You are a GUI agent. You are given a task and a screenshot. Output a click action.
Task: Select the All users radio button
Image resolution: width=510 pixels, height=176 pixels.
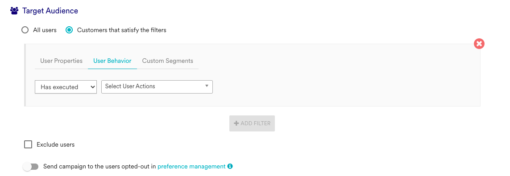point(25,30)
